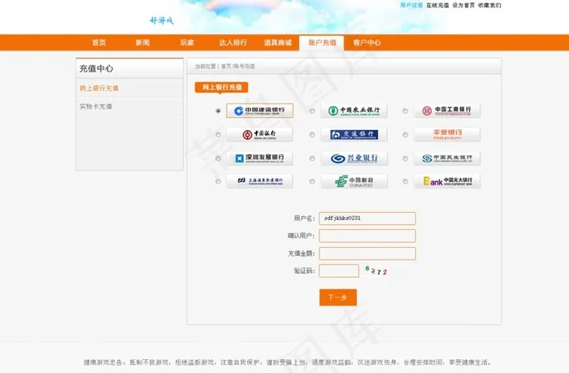Screen dimensions: 569x373
Task: Select the 上海浦东发展银行 radio button
Action: [218, 181]
